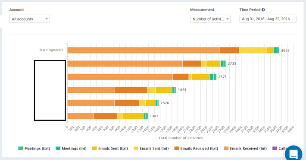
Task: Toggle Emails Received (Int) legend swatch
Action: pos(226,148)
